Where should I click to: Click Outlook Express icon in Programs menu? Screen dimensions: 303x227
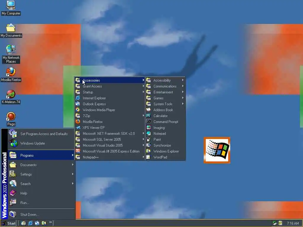[x=78, y=104]
